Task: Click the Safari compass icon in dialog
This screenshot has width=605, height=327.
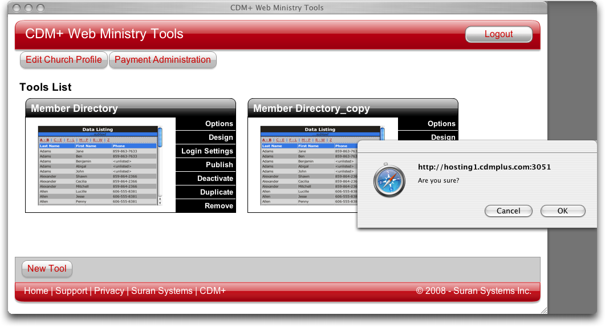Action: point(389,181)
